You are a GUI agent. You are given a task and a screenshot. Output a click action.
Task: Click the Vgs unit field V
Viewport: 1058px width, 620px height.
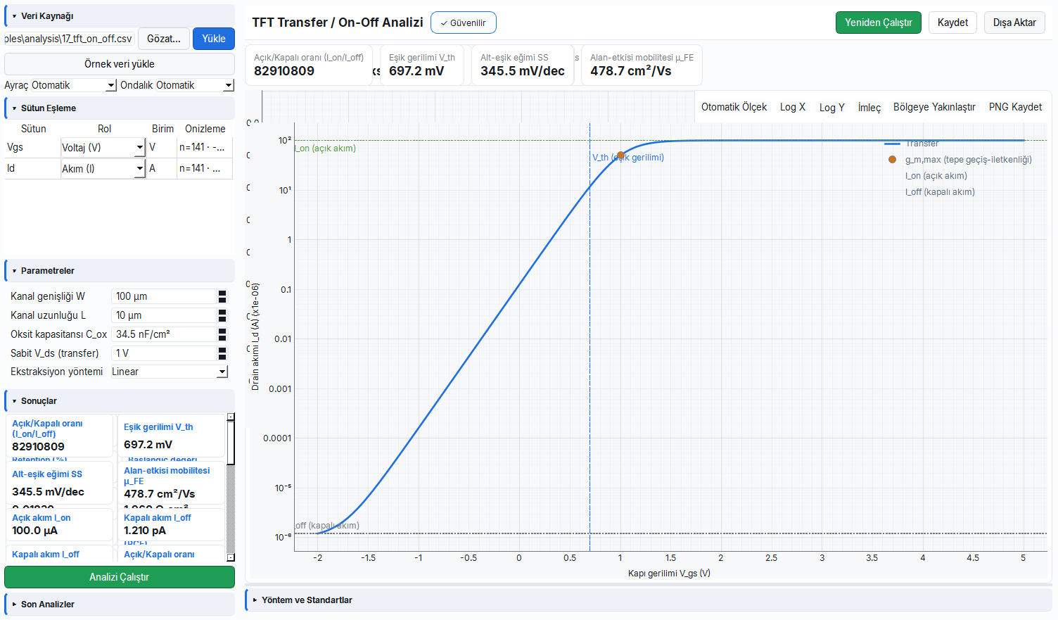(161, 147)
